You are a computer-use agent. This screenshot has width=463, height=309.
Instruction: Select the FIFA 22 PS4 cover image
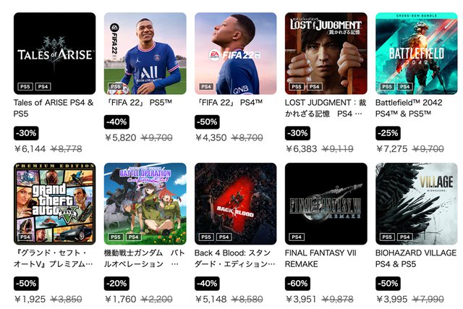point(236,54)
